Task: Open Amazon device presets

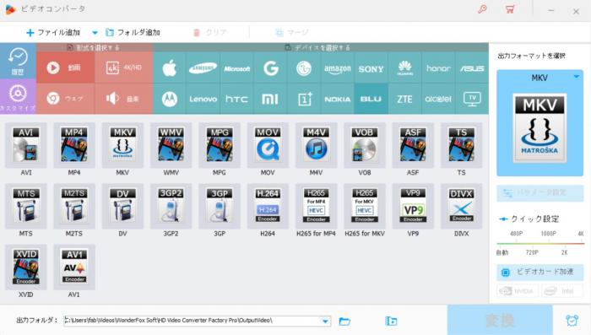Action: click(338, 68)
